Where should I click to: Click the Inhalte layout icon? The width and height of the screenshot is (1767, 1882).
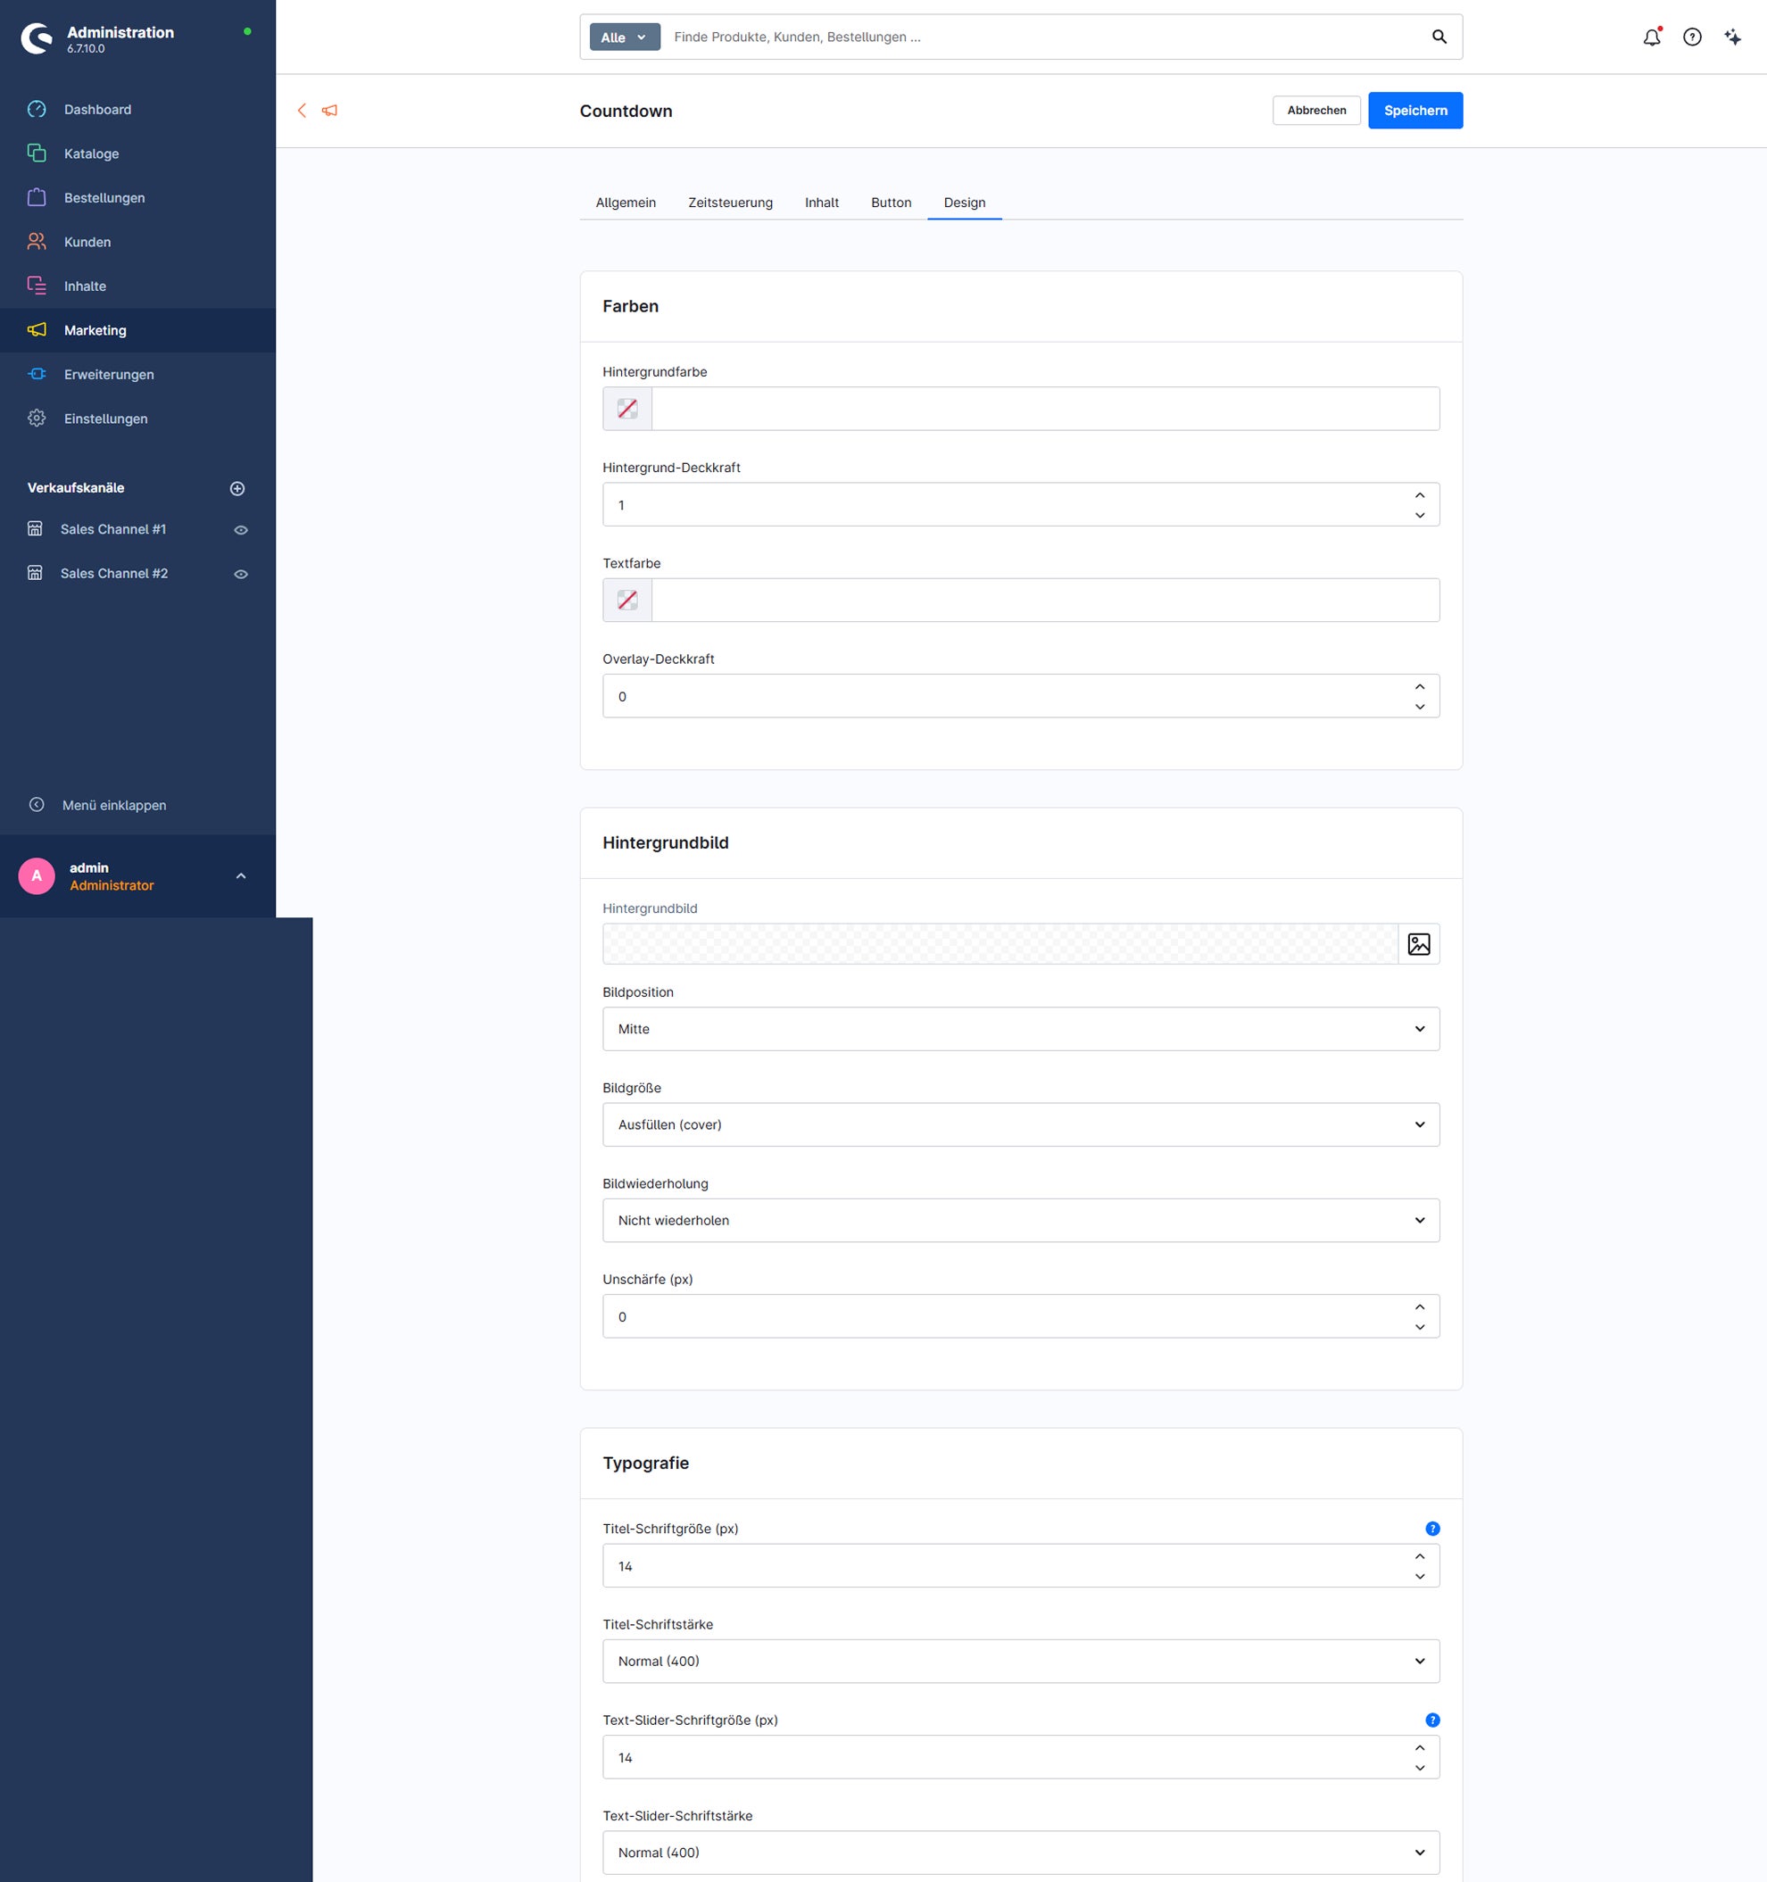tap(36, 286)
